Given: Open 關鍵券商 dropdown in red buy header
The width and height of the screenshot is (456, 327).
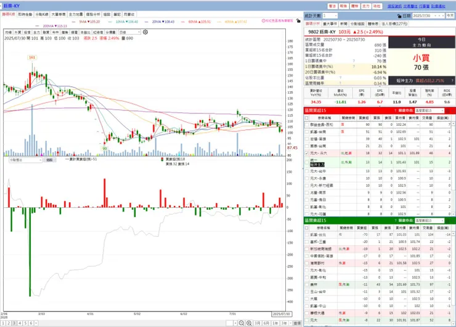Looking at the screenshot, I should click(x=430, y=110).
